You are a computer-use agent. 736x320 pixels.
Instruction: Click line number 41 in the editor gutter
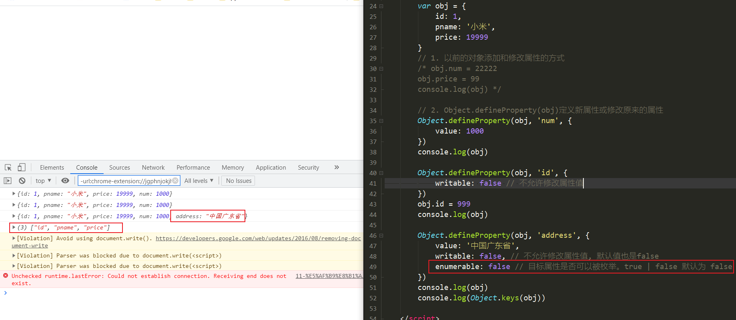[x=373, y=183]
